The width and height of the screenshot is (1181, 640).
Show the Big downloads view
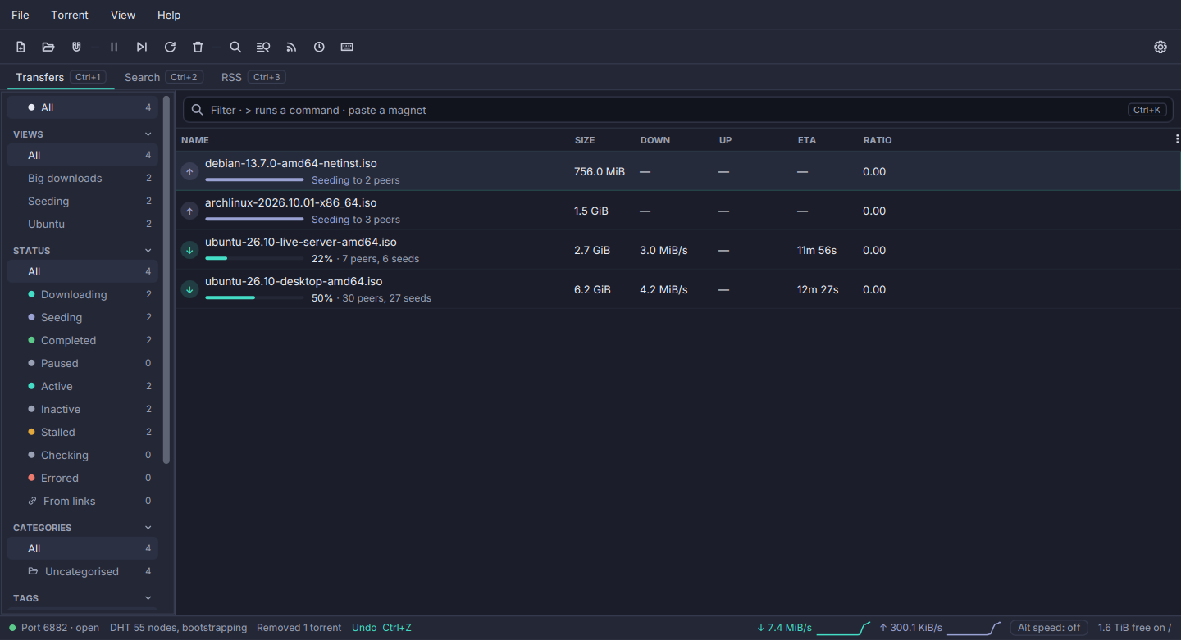(x=83, y=178)
